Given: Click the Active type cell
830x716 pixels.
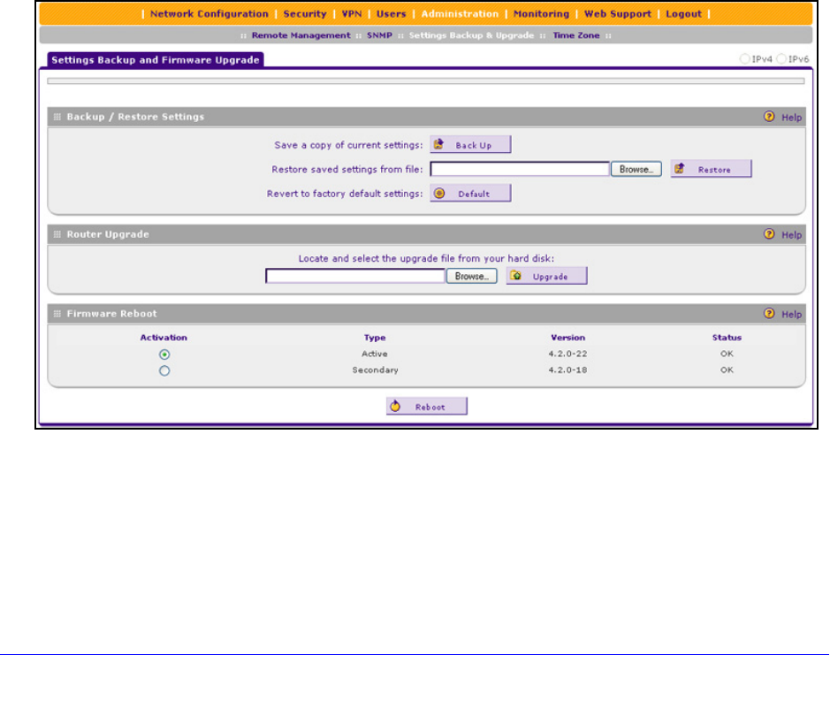Looking at the screenshot, I should (x=375, y=354).
